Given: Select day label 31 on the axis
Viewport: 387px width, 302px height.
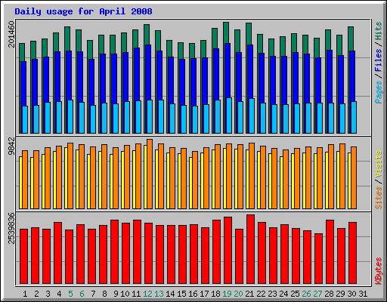Looking at the screenshot, I should tap(363, 294).
